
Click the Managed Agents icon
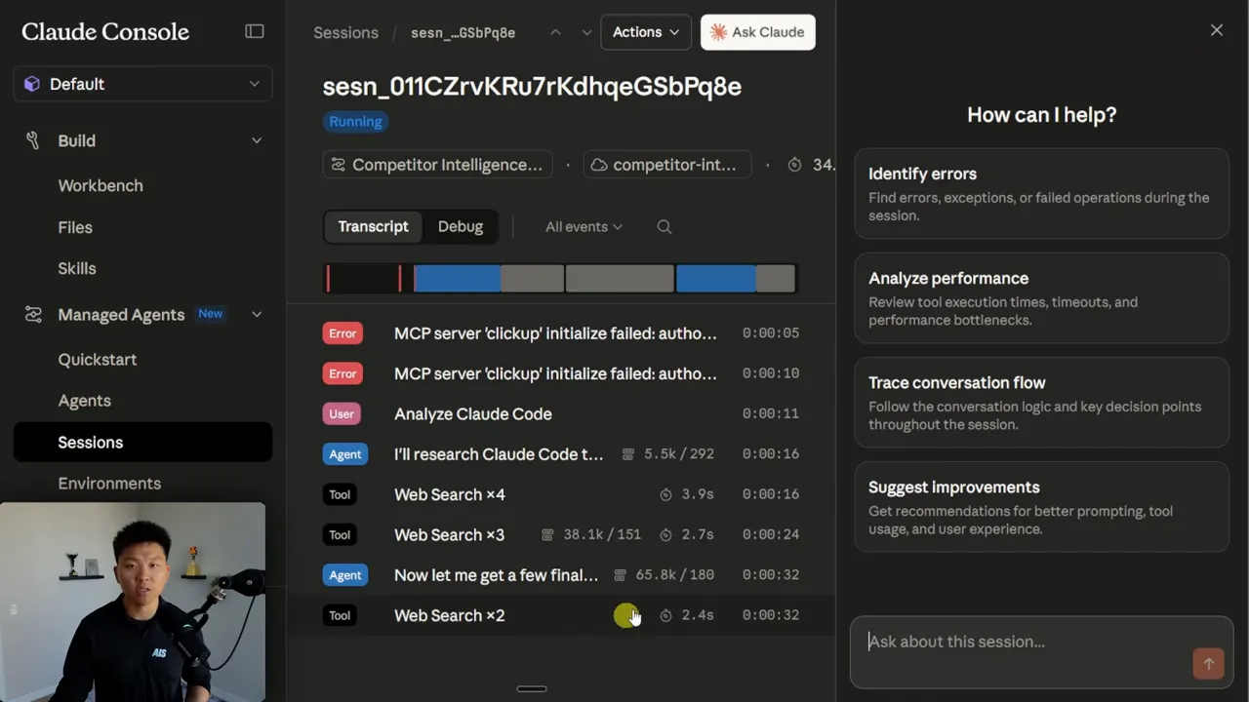(x=33, y=314)
